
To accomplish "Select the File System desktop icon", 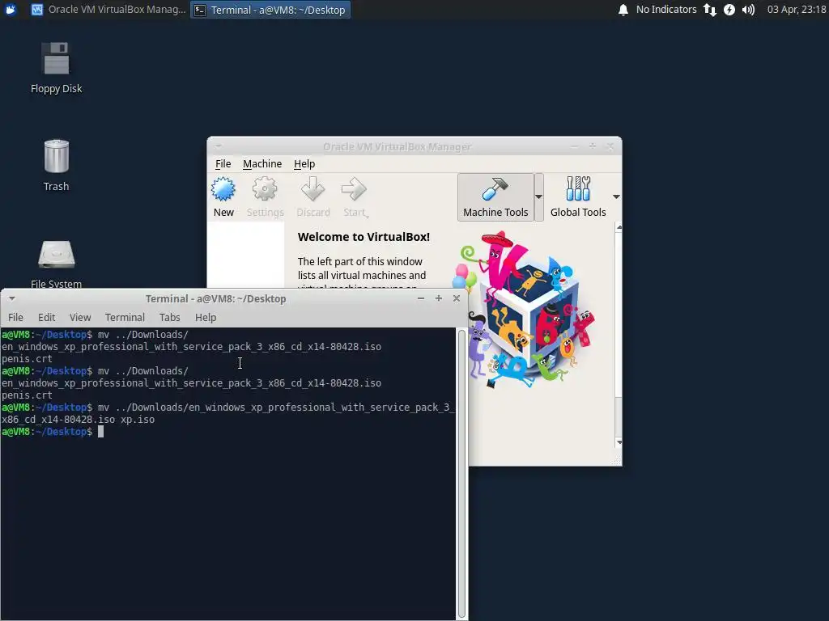I will coord(56,264).
